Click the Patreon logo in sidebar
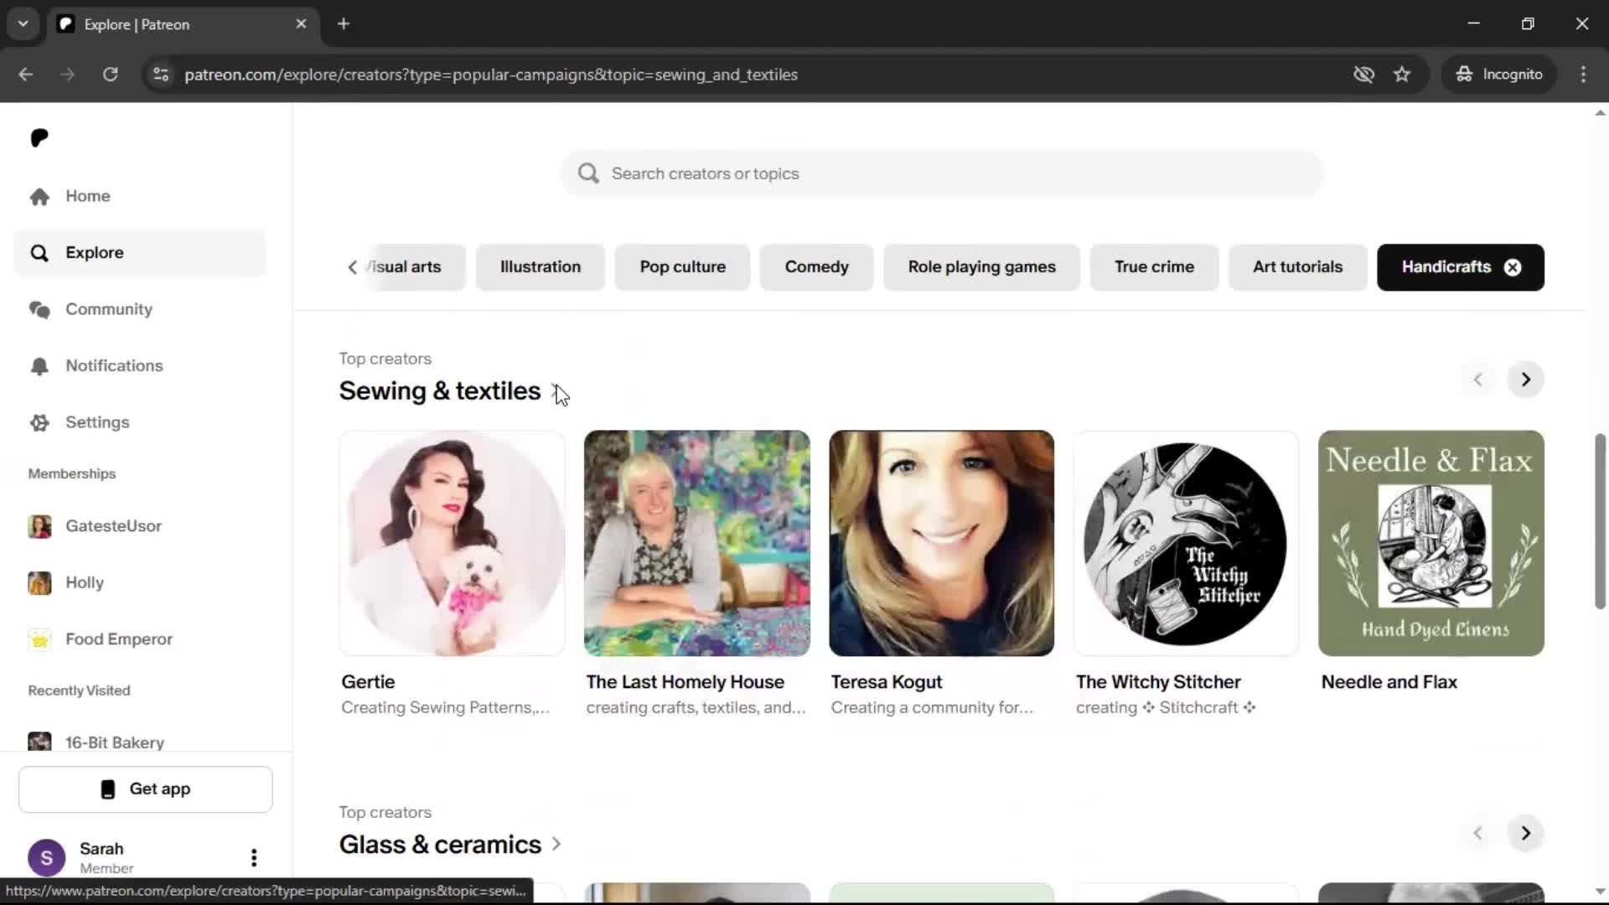This screenshot has height=905, width=1609. (39, 137)
